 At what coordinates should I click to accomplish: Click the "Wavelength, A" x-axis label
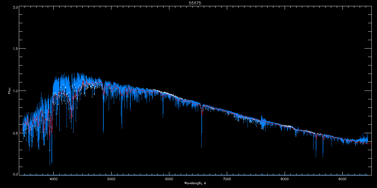195,183
